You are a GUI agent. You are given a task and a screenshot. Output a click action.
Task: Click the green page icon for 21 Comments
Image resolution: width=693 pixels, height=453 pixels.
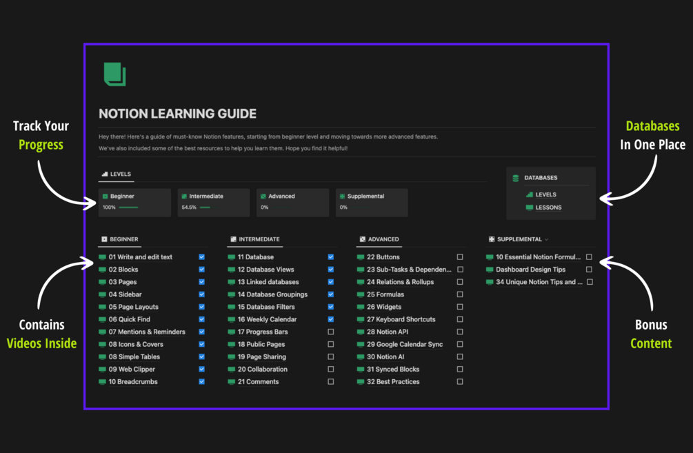point(231,382)
